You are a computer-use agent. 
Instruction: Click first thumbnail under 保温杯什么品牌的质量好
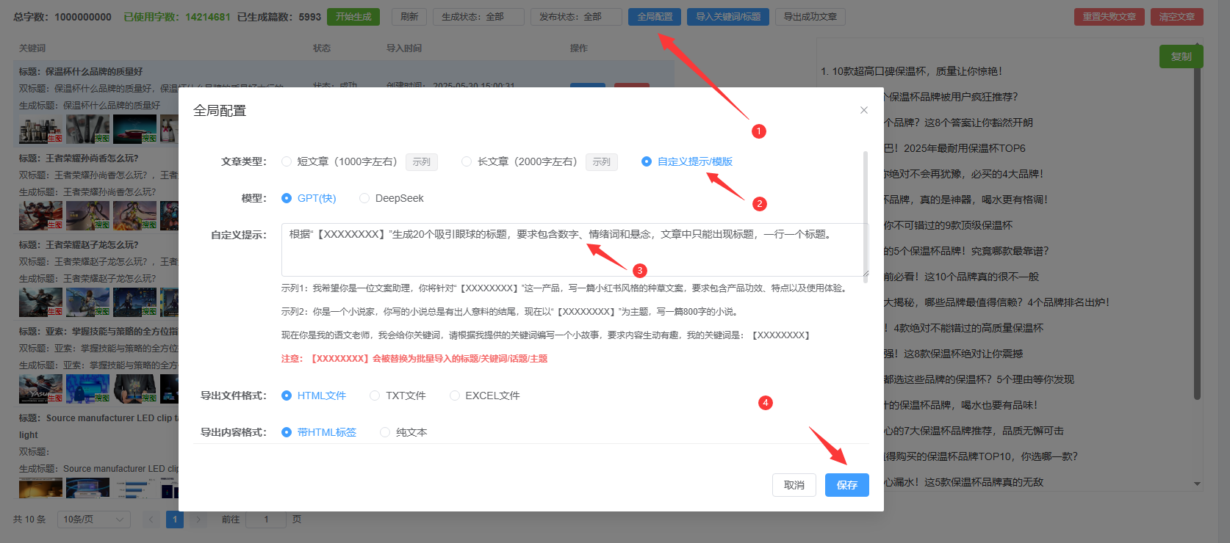40,129
